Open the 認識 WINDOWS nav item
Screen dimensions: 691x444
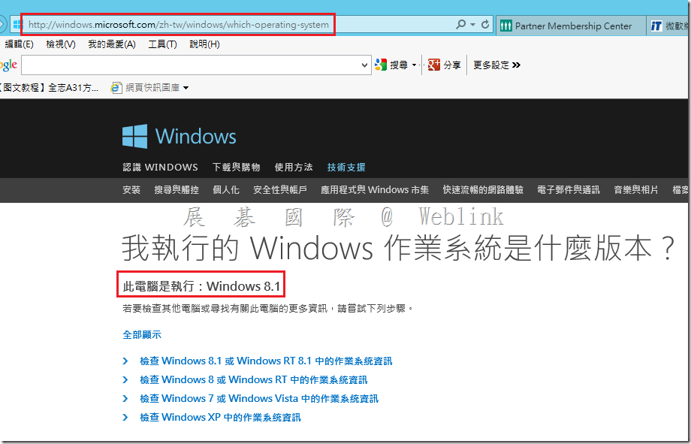(x=160, y=168)
